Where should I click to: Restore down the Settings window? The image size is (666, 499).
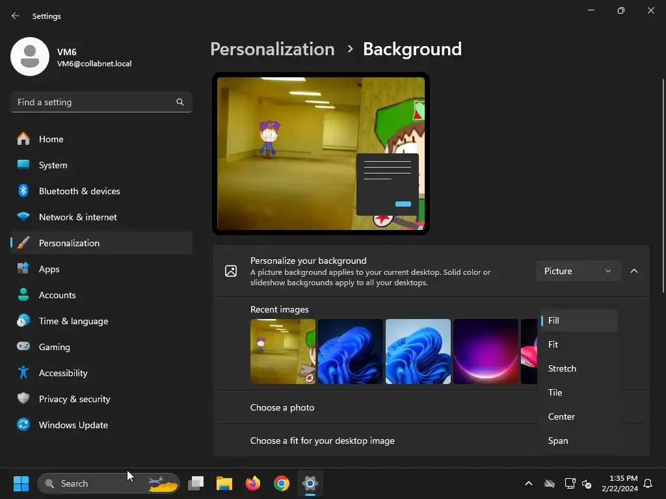[x=621, y=10]
